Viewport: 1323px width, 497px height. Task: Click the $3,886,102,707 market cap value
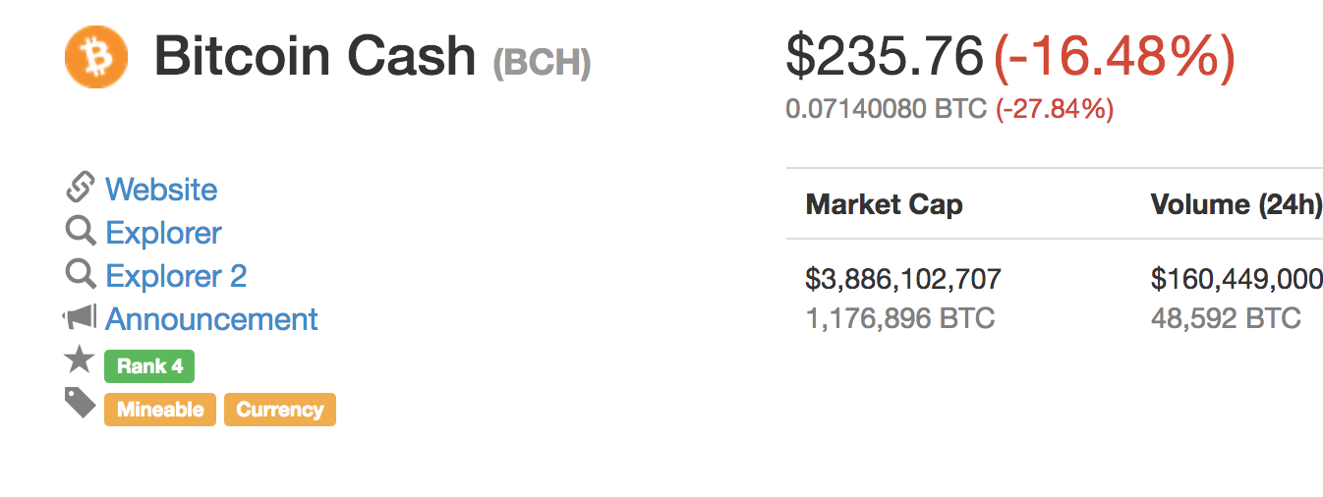click(x=902, y=279)
